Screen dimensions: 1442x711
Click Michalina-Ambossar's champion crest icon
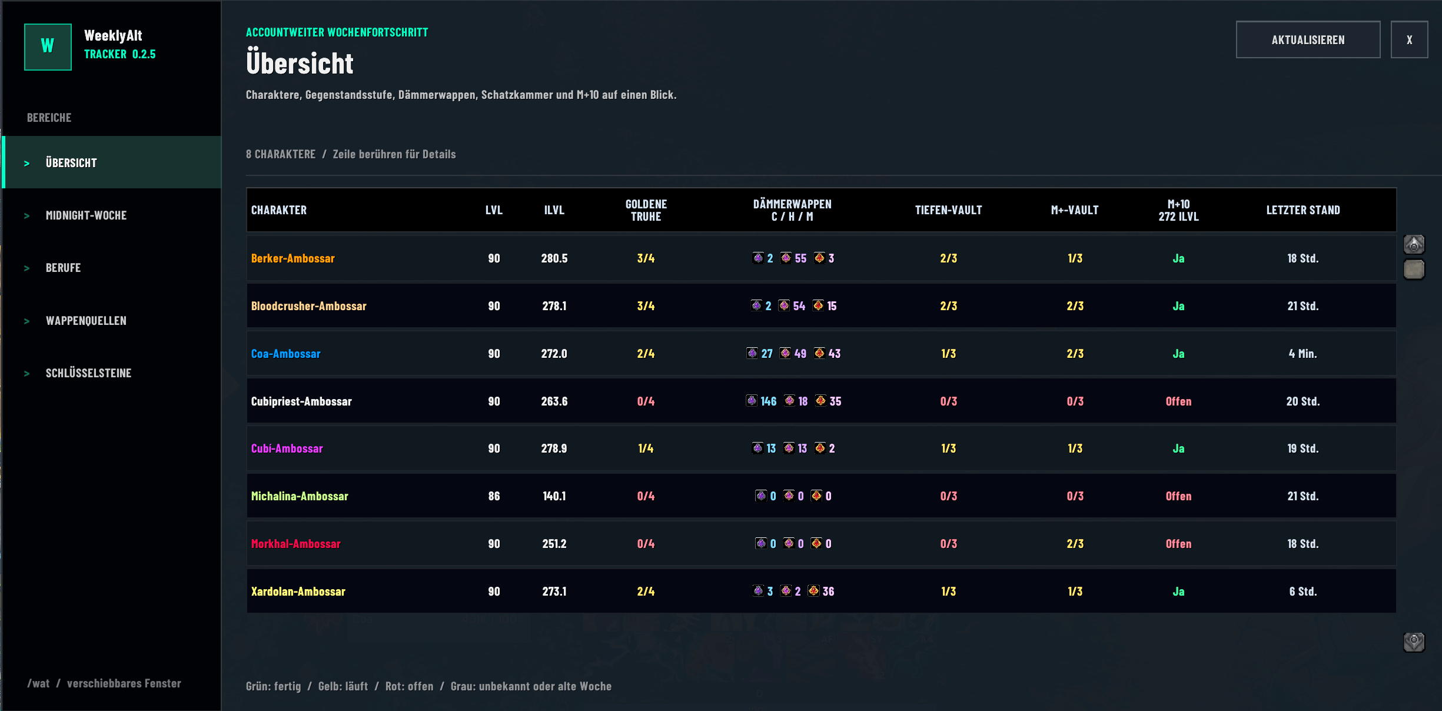(x=761, y=496)
